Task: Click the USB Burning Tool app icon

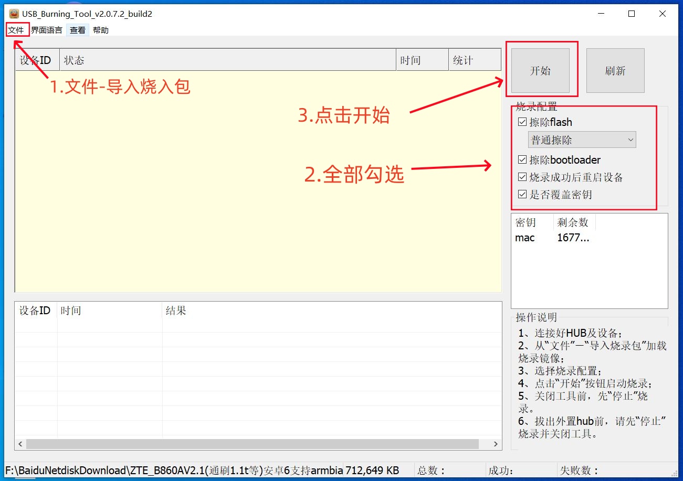Action: point(14,14)
